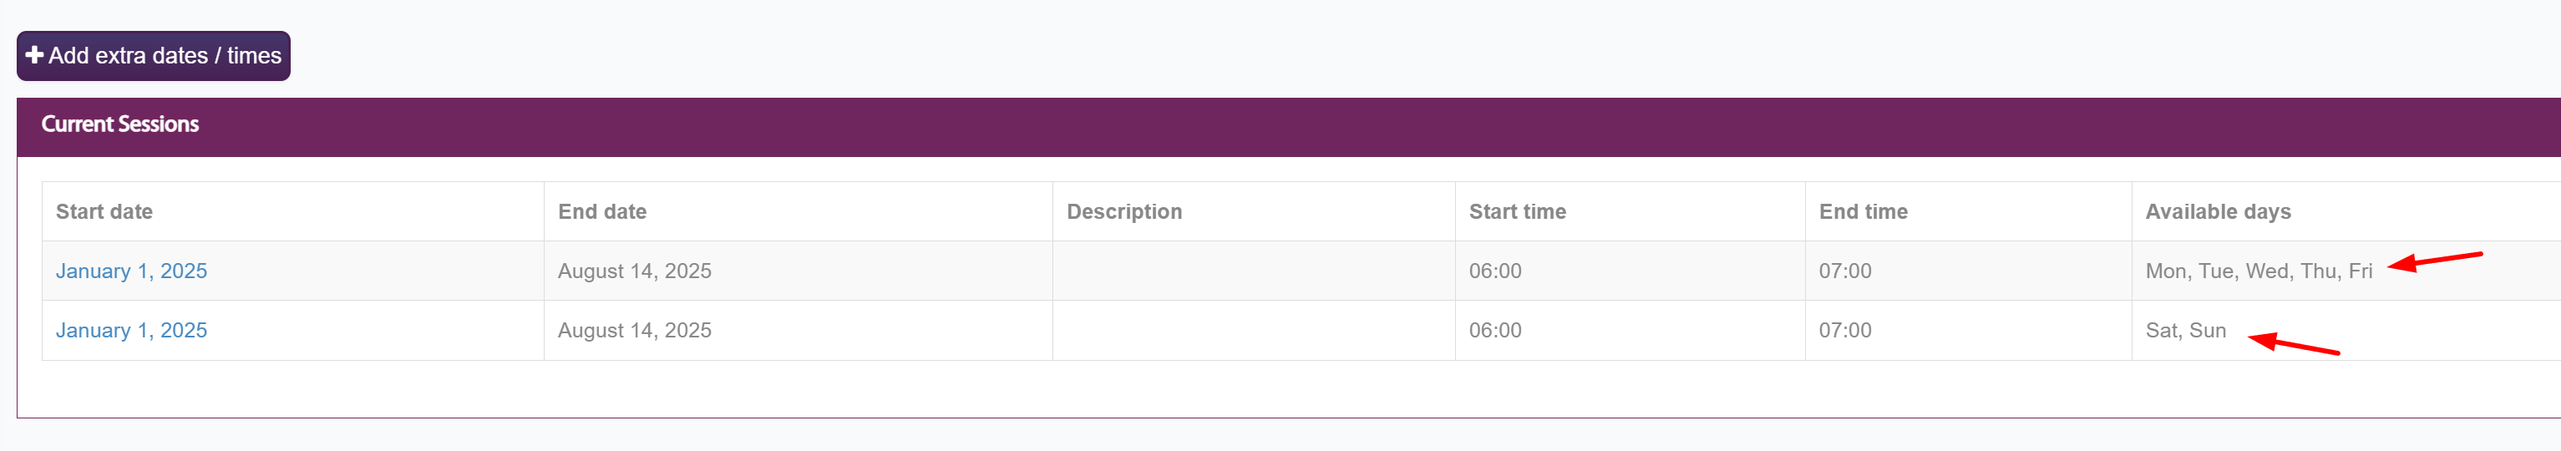The image size is (2561, 451).
Task: Select the Sat, Sun available days cell
Action: pos(2185,331)
